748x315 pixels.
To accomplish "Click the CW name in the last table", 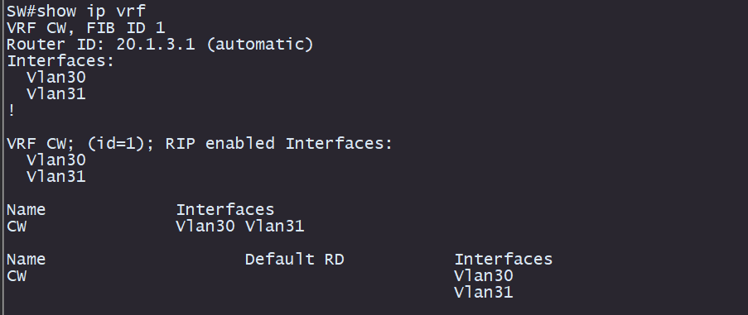I will pyautogui.click(x=17, y=276).
